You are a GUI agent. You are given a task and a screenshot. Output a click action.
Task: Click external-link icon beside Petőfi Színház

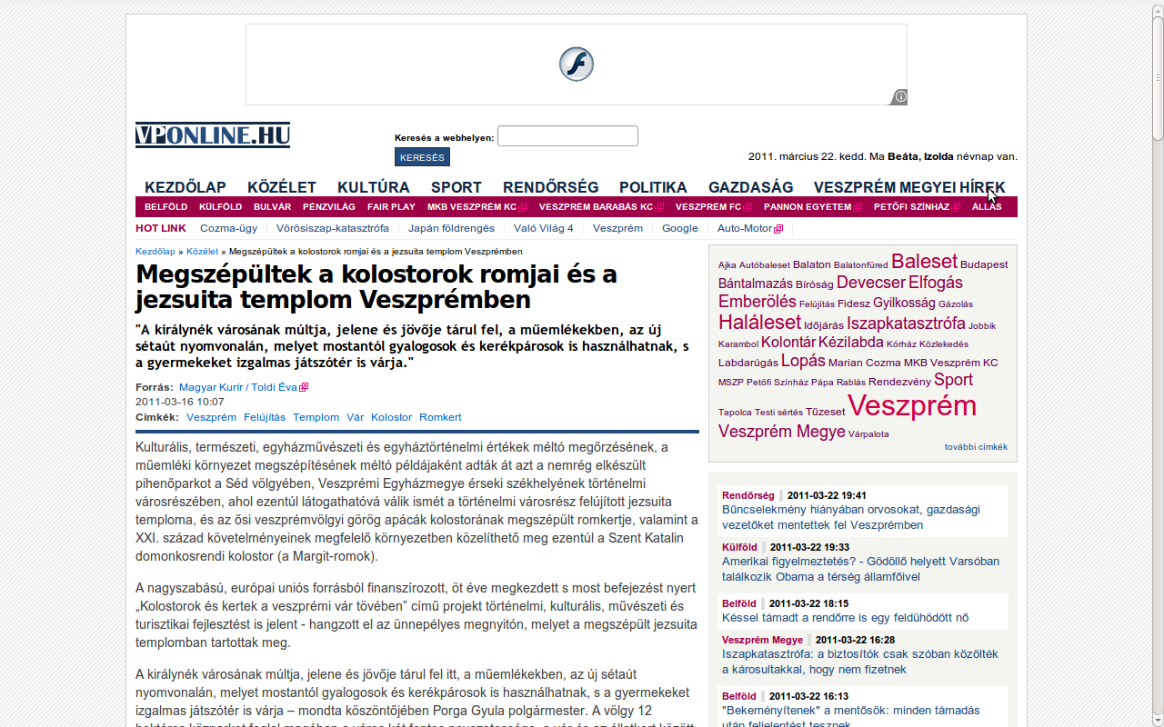[956, 207]
